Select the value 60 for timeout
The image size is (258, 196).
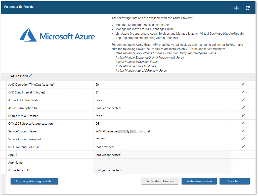click(x=97, y=84)
